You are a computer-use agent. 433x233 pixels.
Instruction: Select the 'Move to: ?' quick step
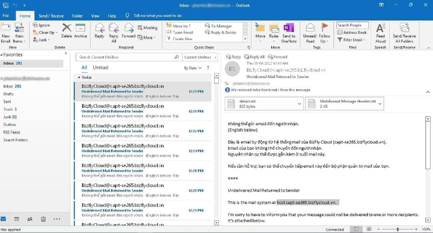(x=179, y=26)
